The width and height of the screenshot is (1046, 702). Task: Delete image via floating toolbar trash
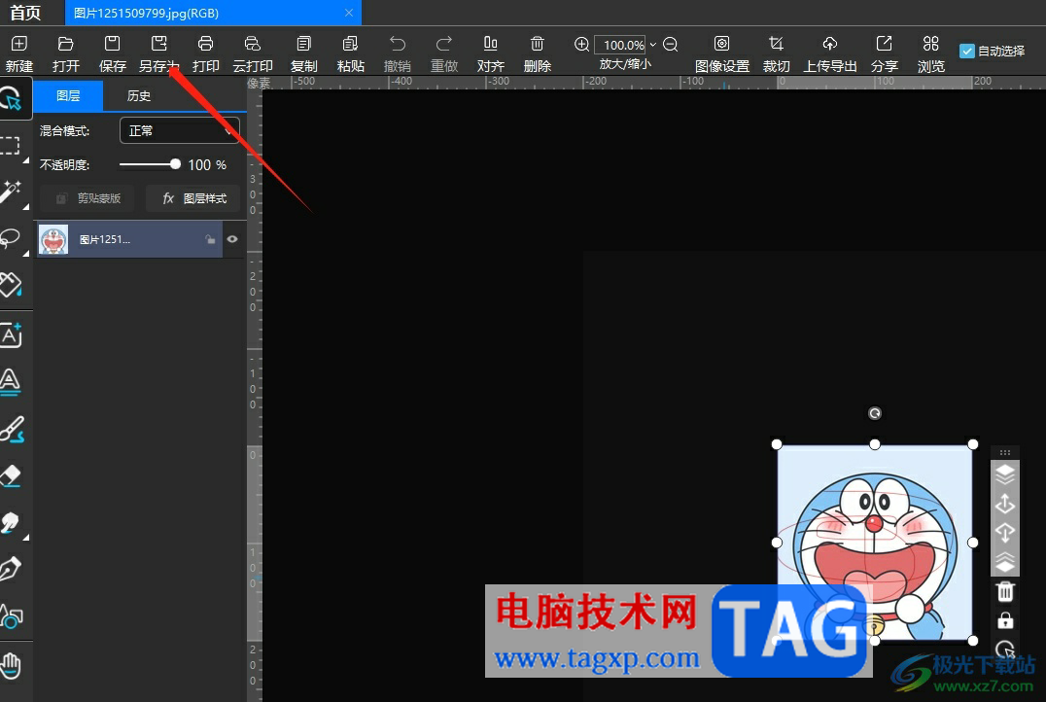tap(1005, 591)
